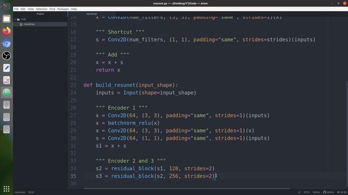The height and width of the screenshot is (195, 348).
Task: Open the PDF document viewer in dock
Action: coord(7,80)
